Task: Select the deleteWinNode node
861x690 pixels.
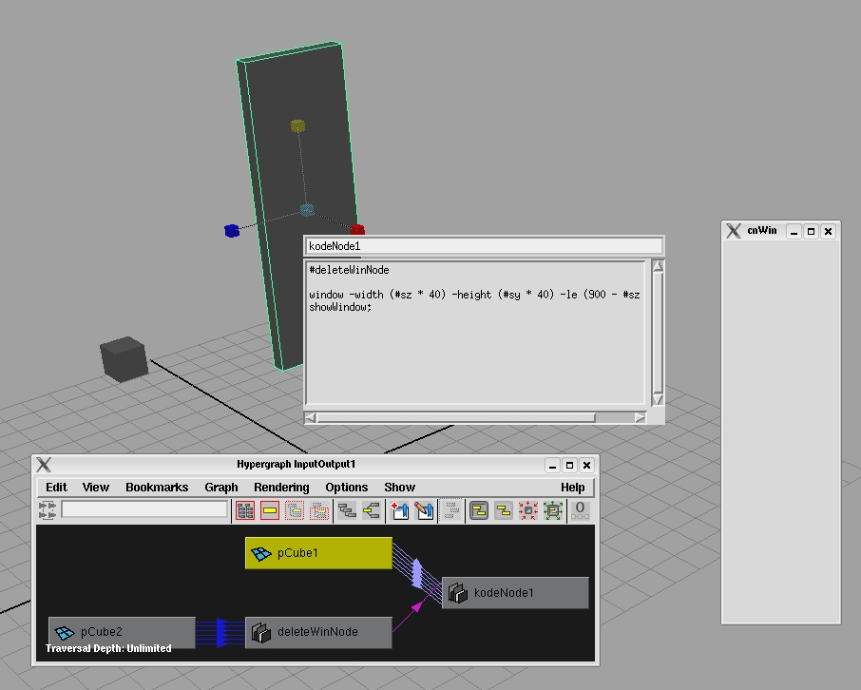Action: click(x=318, y=632)
